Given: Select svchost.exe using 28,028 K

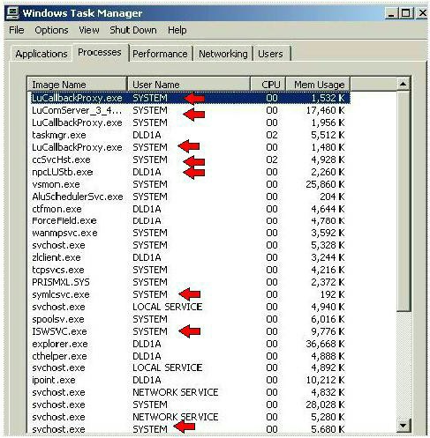Looking at the screenshot, I should (188, 405).
